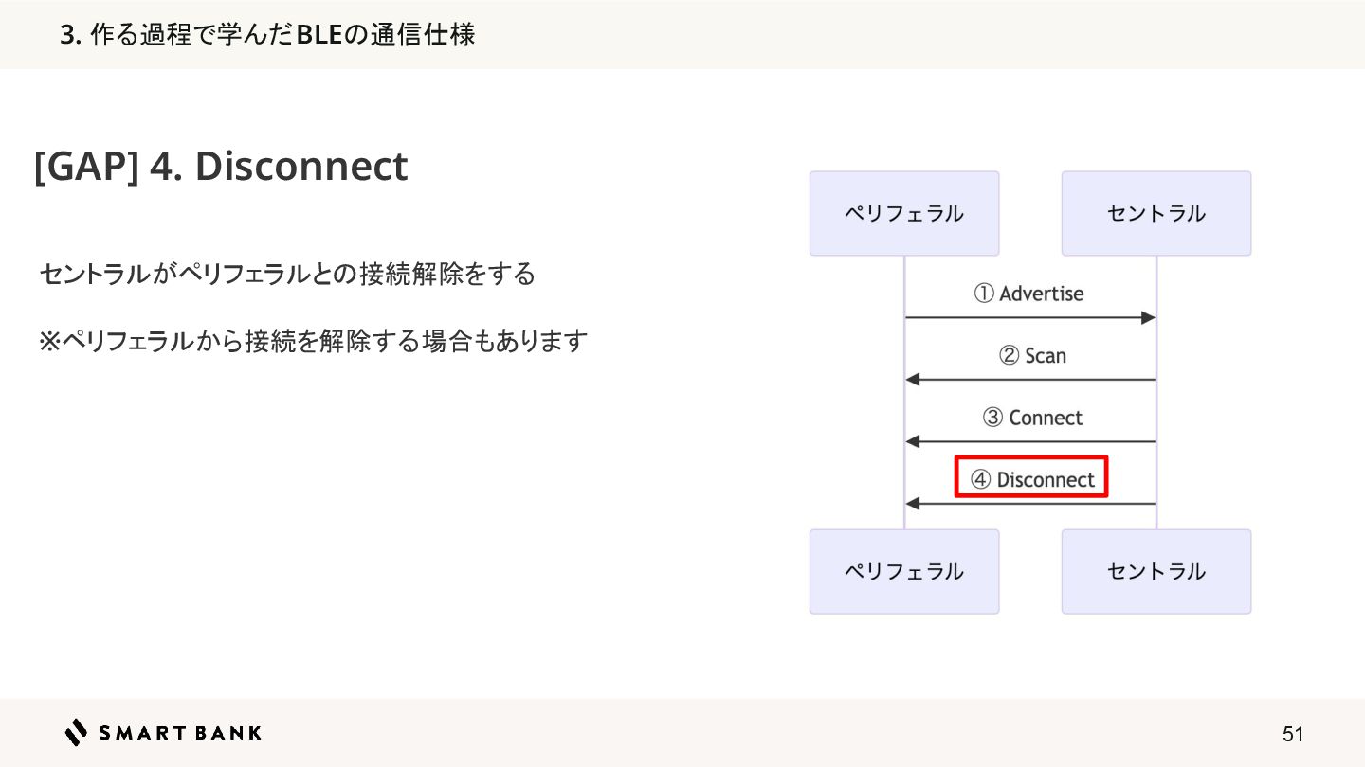Click the red-outlined "④ Disconnect" label

pyautogui.click(x=1031, y=479)
